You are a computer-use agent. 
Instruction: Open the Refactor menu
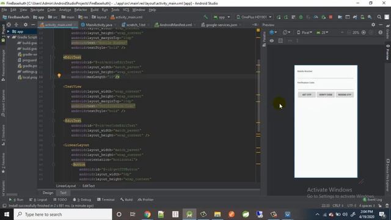pyautogui.click(x=81, y=10)
